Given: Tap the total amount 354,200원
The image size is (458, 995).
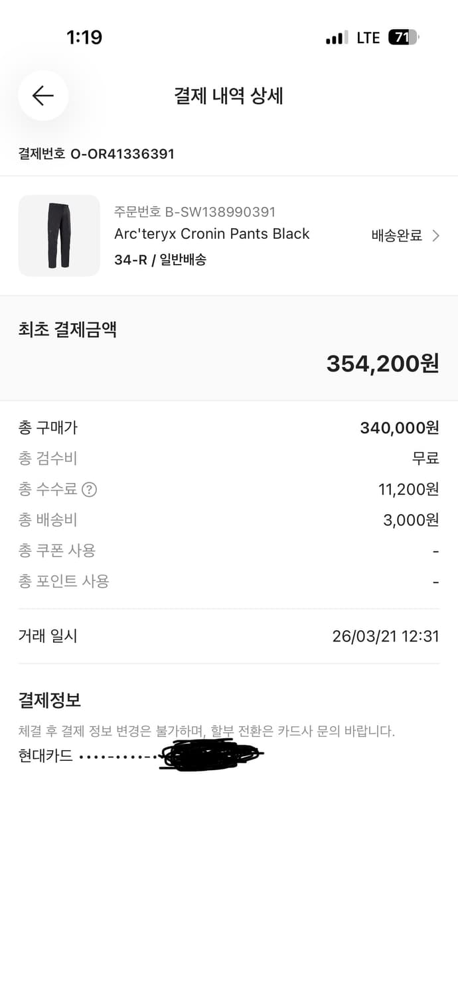Looking at the screenshot, I should click(x=382, y=363).
